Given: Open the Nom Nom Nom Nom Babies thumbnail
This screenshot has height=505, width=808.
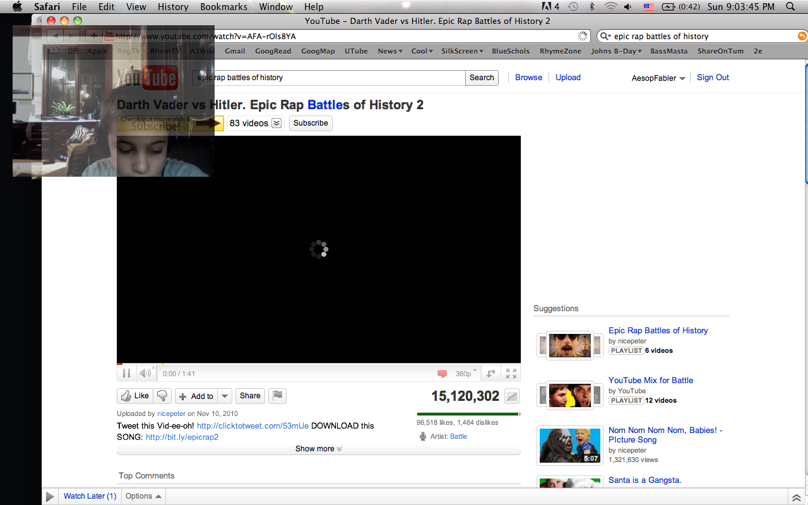Looking at the screenshot, I should [x=570, y=445].
